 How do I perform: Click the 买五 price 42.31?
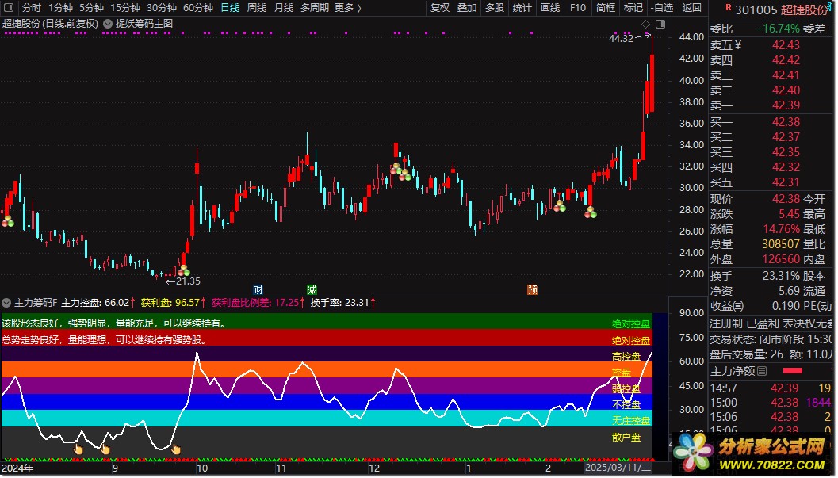tap(786, 182)
